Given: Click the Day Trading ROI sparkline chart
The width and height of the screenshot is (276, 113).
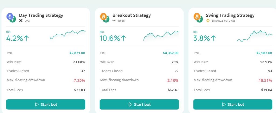Looking at the screenshot, I should pos(67,35).
